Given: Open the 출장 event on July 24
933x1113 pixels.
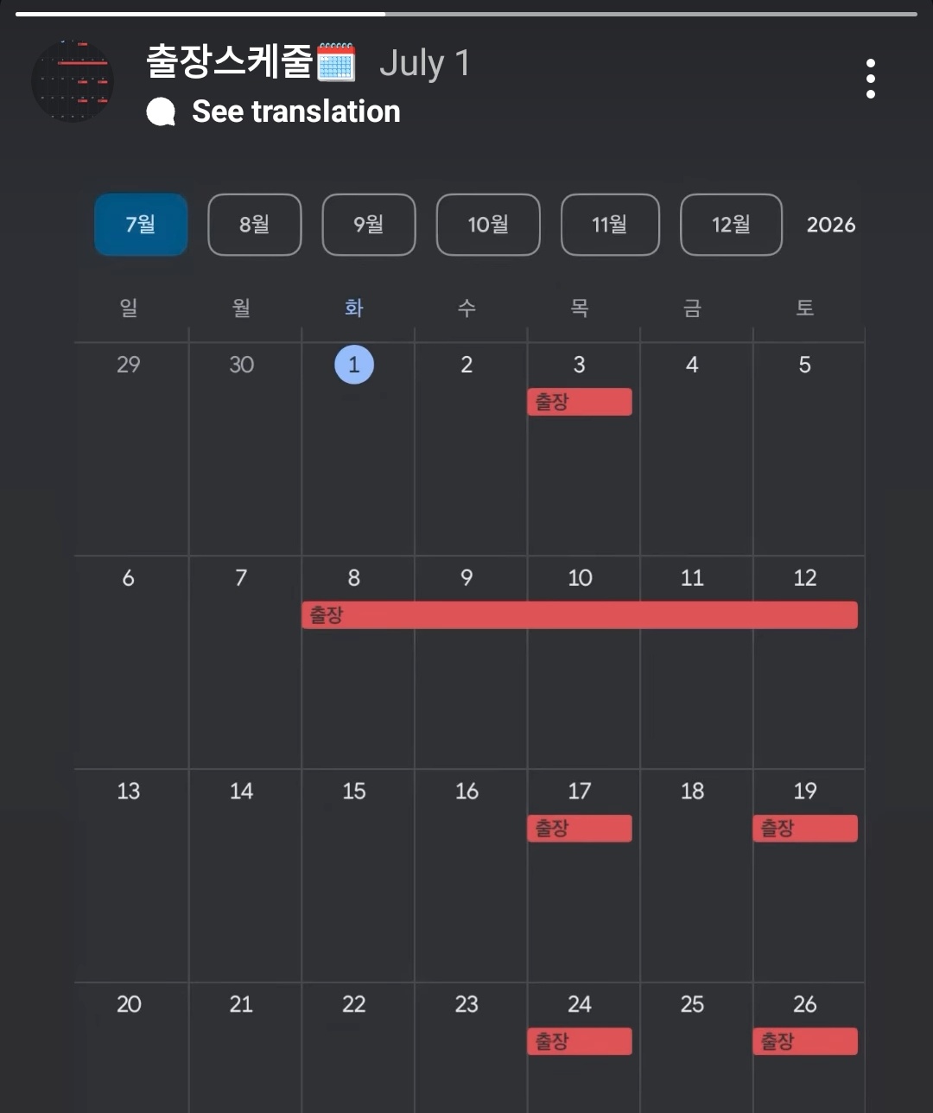Looking at the screenshot, I should tap(580, 1041).
